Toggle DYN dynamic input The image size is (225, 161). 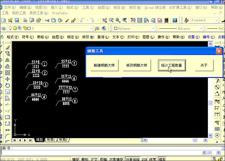point(144,159)
